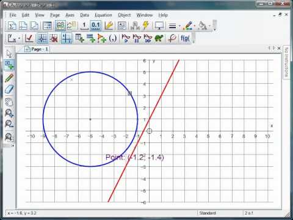Toggle the whiteboard mode icon
Screen dimensions: 293x220
point(60,26)
